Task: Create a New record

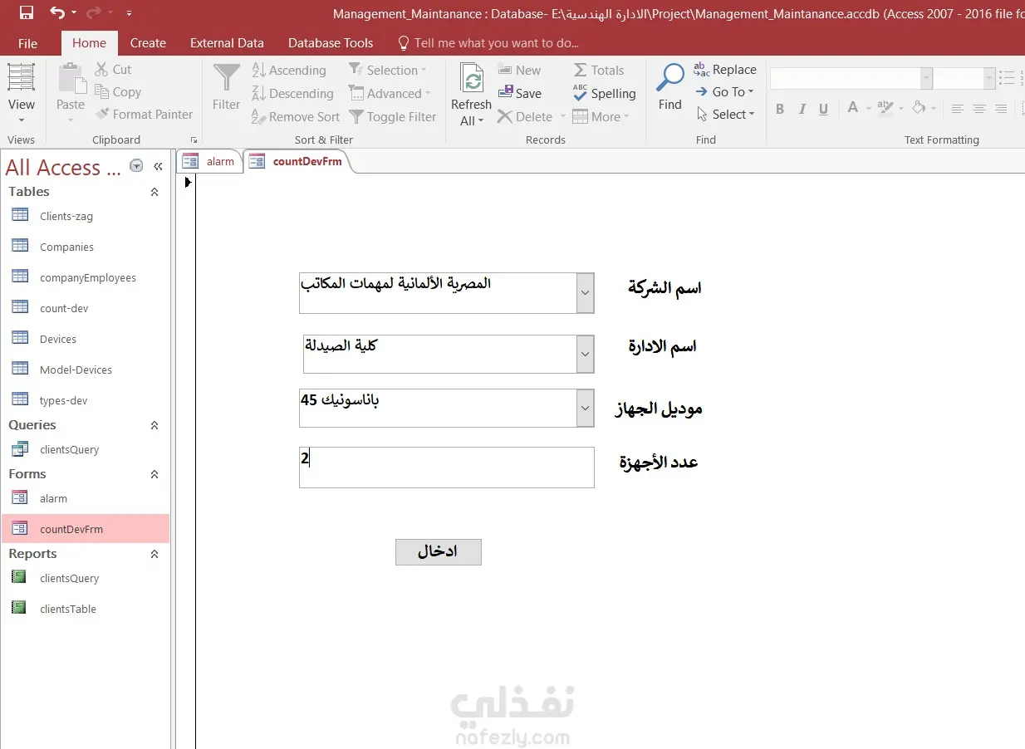Action: tap(519, 71)
